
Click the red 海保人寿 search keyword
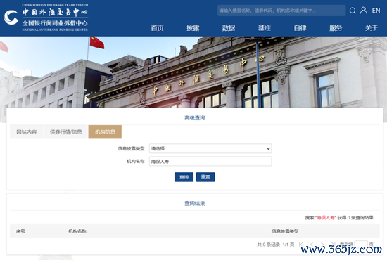click(326, 218)
